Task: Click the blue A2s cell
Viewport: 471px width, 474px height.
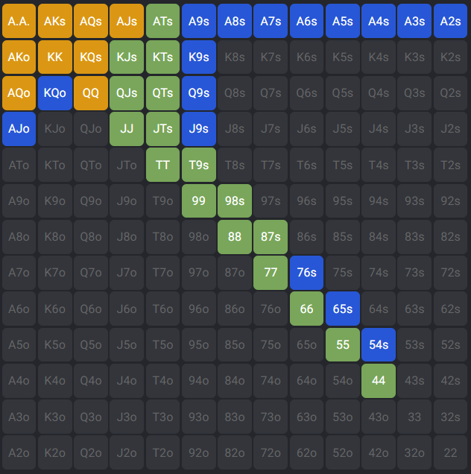Action: tap(450, 21)
